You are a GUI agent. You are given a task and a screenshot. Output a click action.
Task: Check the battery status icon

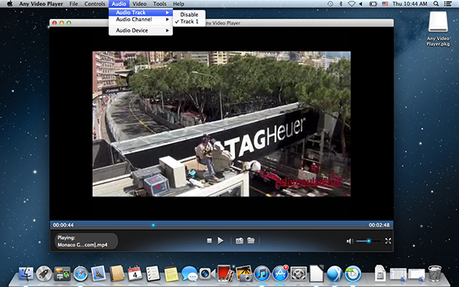coord(373,4)
